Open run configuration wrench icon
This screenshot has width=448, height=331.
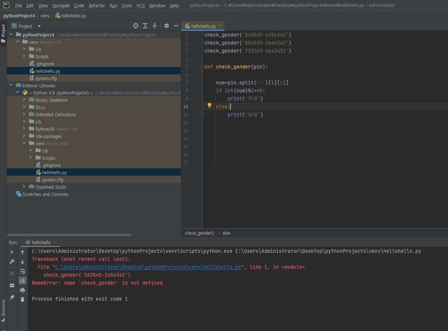pyautogui.click(x=12, y=261)
